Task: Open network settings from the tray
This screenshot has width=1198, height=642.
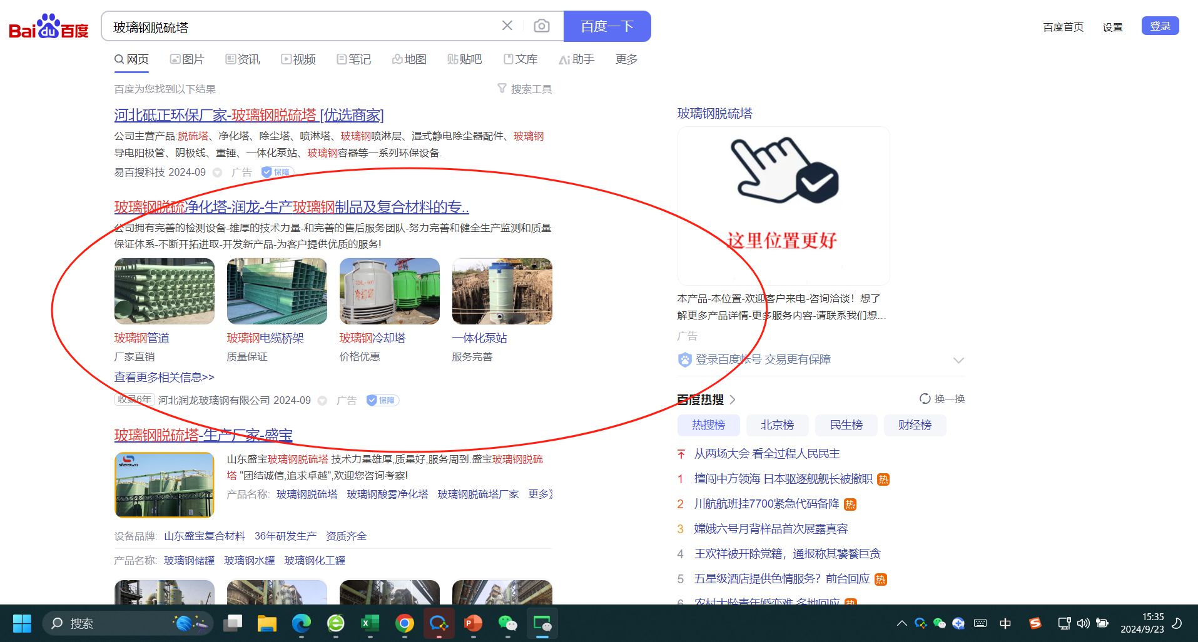Action: pyautogui.click(x=1064, y=623)
